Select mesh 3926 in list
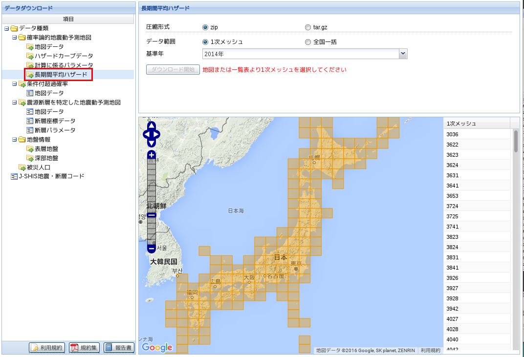The height and width of the screenshot is (357, 524). tap(477, 278)
